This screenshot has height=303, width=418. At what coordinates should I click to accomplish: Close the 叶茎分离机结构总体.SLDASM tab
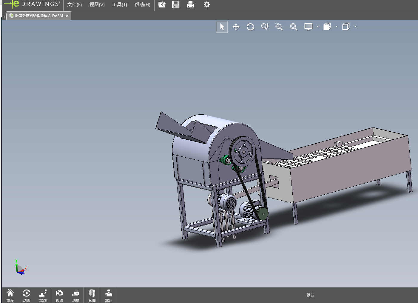(67, 16)
